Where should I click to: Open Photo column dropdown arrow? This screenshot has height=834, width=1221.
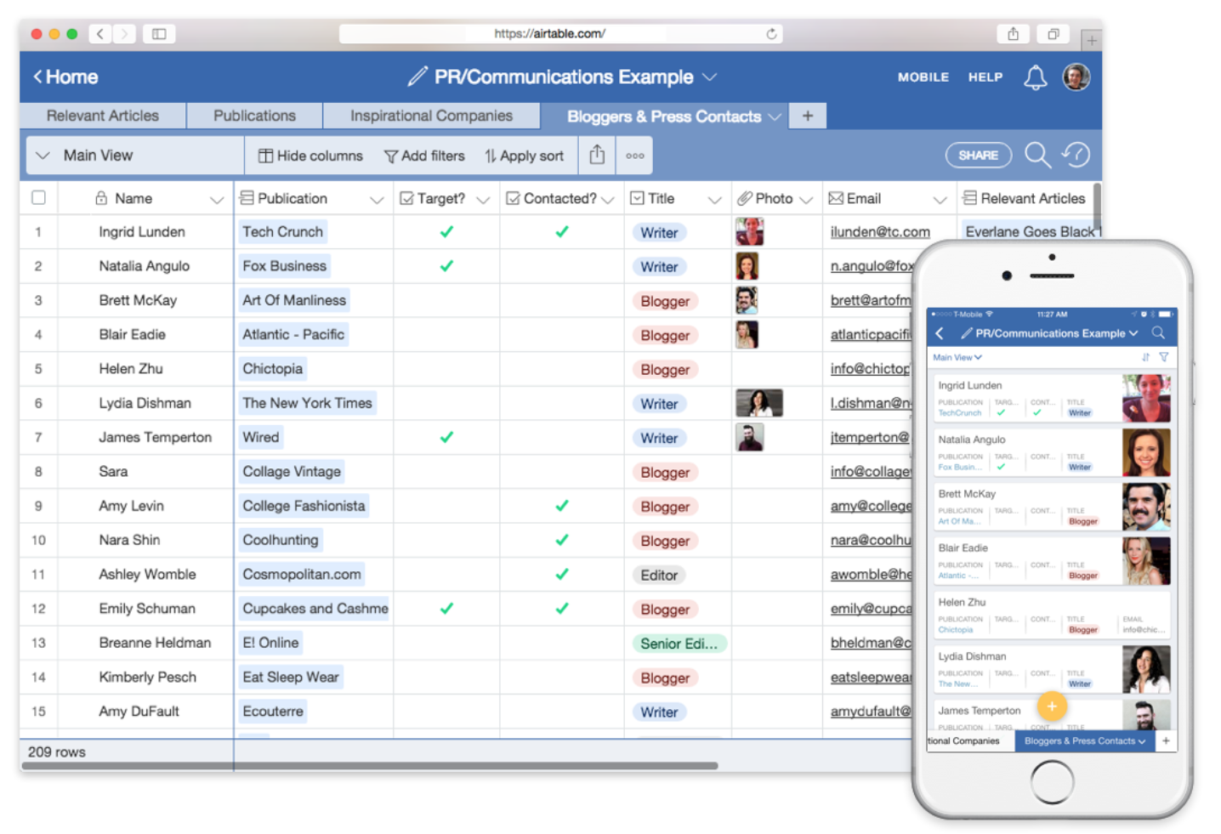[806, 200]
